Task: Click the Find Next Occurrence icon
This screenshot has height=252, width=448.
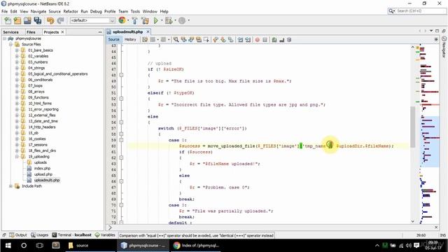Action: 191,40
